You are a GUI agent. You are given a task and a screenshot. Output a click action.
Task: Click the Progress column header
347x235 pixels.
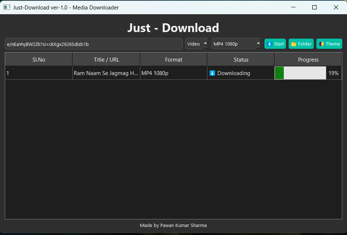click(x=308, y=59)
